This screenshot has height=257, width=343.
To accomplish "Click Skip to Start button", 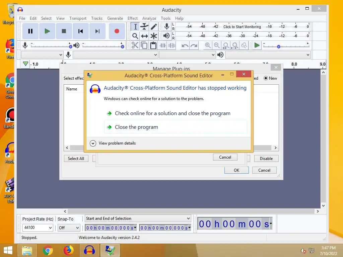I will click(80, 31).
